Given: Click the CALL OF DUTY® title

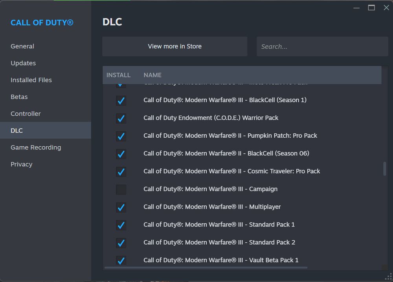Looking at the screenshot, I should (42, 22).
